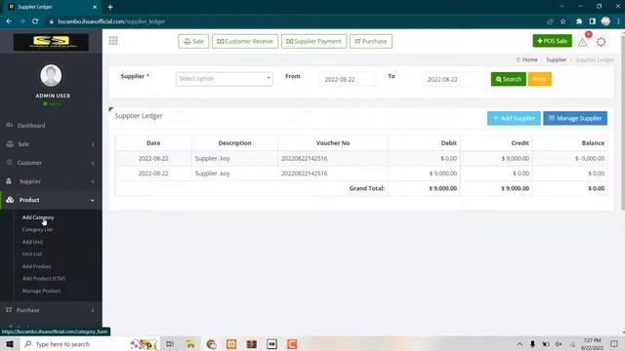Click the green Search button
The height and width of the screenshot is (351, 625).
tap(508, 79)
